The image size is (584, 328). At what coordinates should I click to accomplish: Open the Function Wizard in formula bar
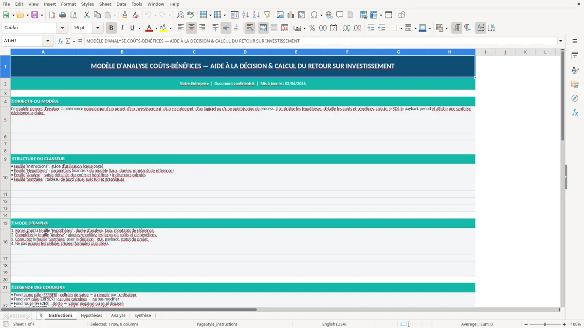[61, 41]
